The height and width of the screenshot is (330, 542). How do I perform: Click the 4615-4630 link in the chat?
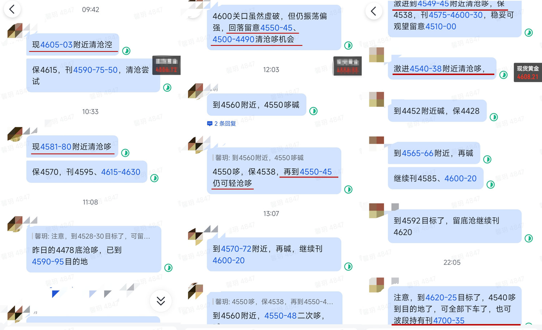click(x=121, y=172)
